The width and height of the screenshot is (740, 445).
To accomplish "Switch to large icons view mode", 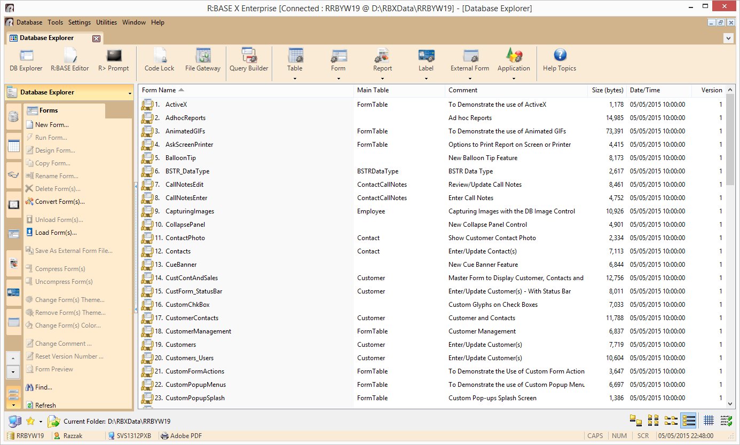I will click(x=635, y=420).
